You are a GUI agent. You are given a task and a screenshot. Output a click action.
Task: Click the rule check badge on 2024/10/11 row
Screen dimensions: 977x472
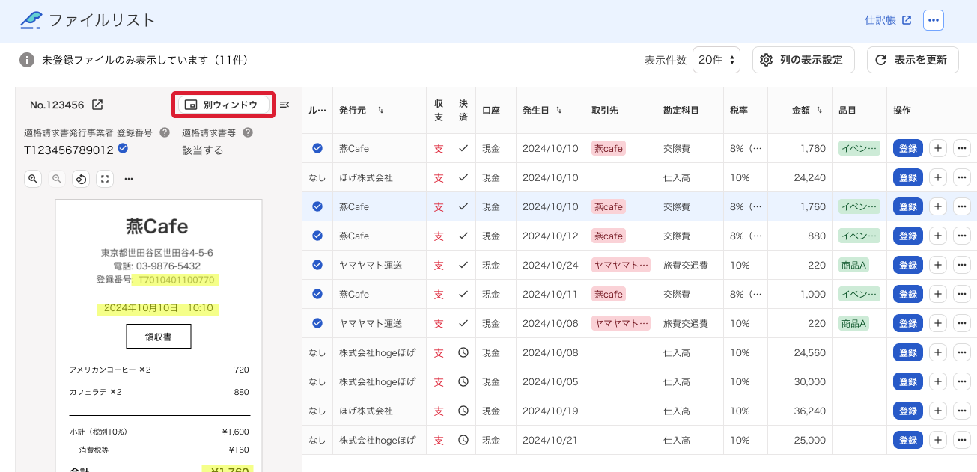317,294
